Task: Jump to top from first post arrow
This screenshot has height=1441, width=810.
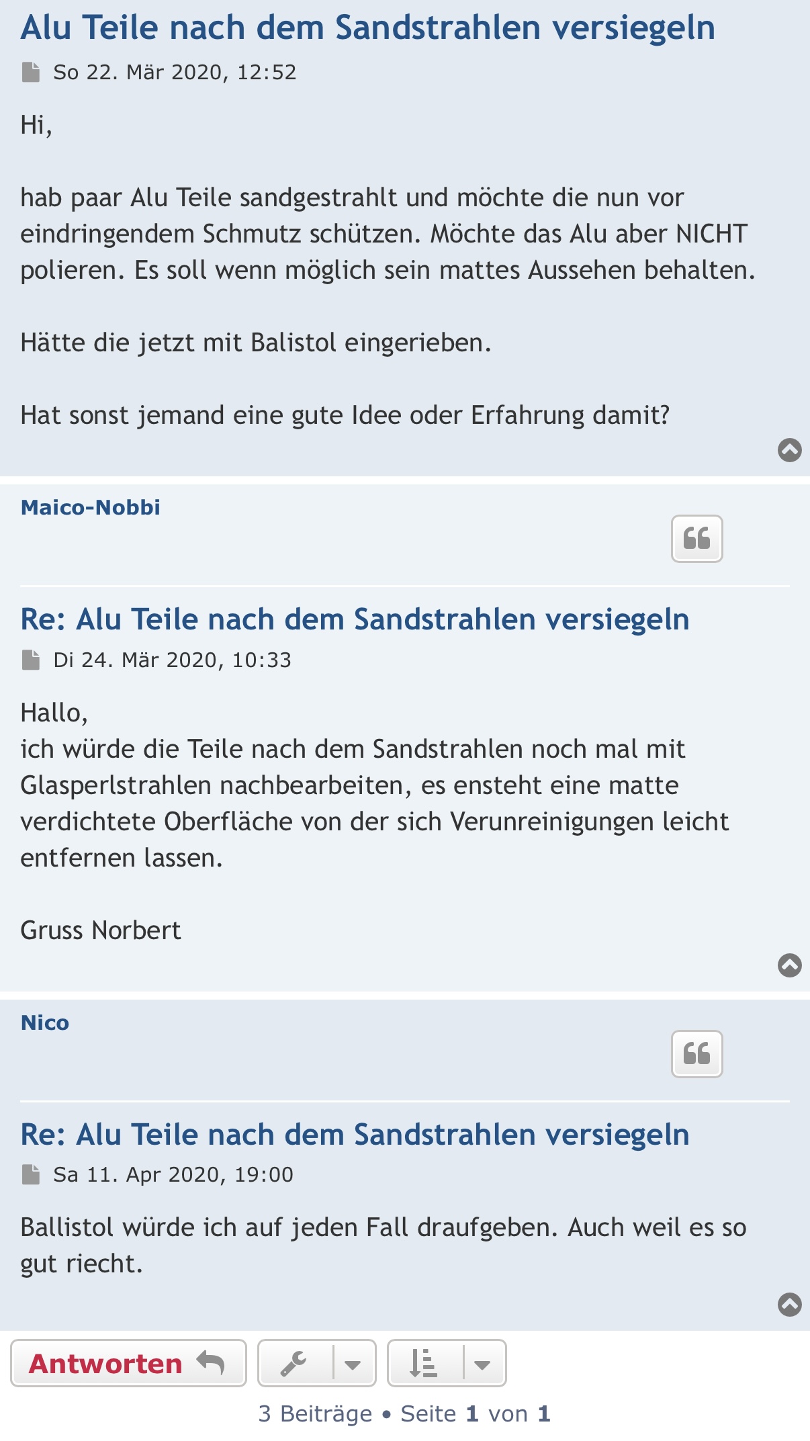Action: pyautogui.click(x=789, y=449)
